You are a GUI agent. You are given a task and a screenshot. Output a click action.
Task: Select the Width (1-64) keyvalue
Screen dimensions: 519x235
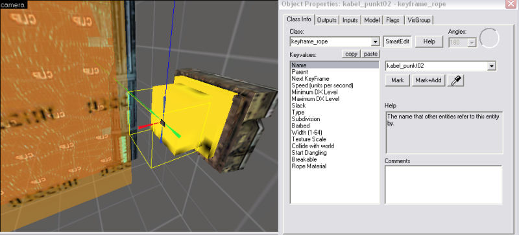334,133
